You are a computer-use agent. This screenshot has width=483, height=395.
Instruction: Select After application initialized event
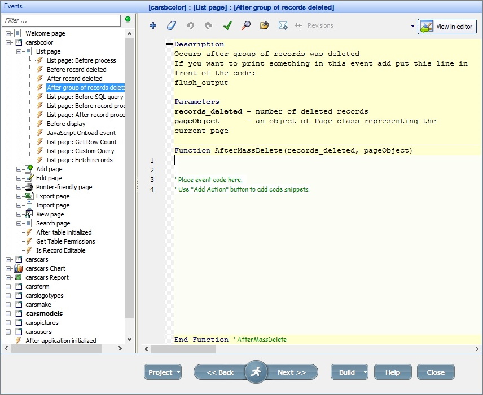pos(61,341)
